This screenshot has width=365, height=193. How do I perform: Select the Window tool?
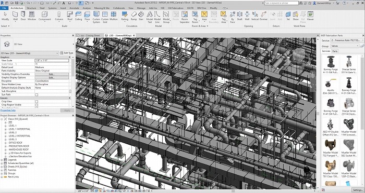tap(32, 16)
